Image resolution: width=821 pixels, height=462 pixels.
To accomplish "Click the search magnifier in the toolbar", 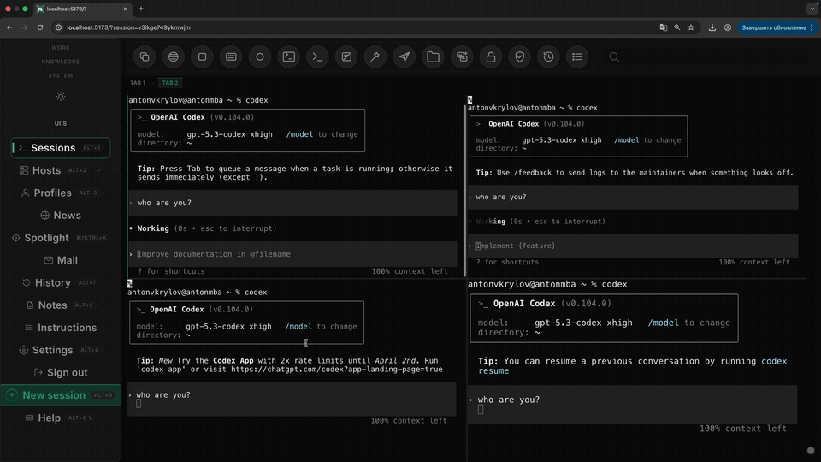I will 614,57.
